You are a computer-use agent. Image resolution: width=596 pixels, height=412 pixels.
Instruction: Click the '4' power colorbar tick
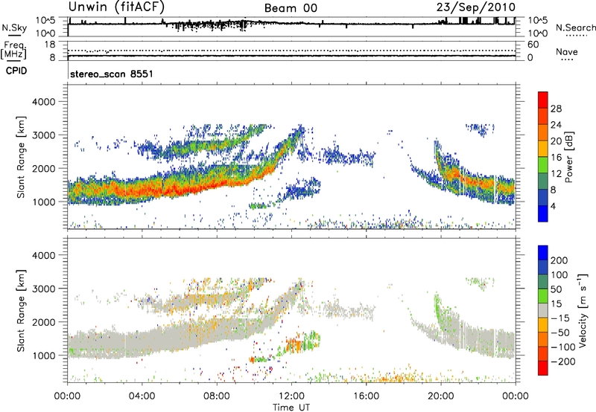(x=553, y=206)
